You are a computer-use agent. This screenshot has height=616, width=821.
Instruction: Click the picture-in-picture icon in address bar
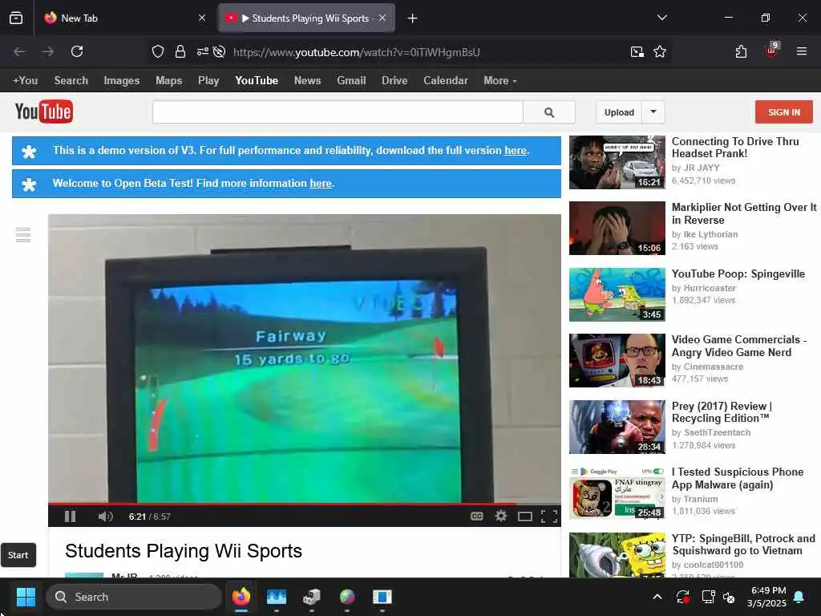[x=637, y=51]
